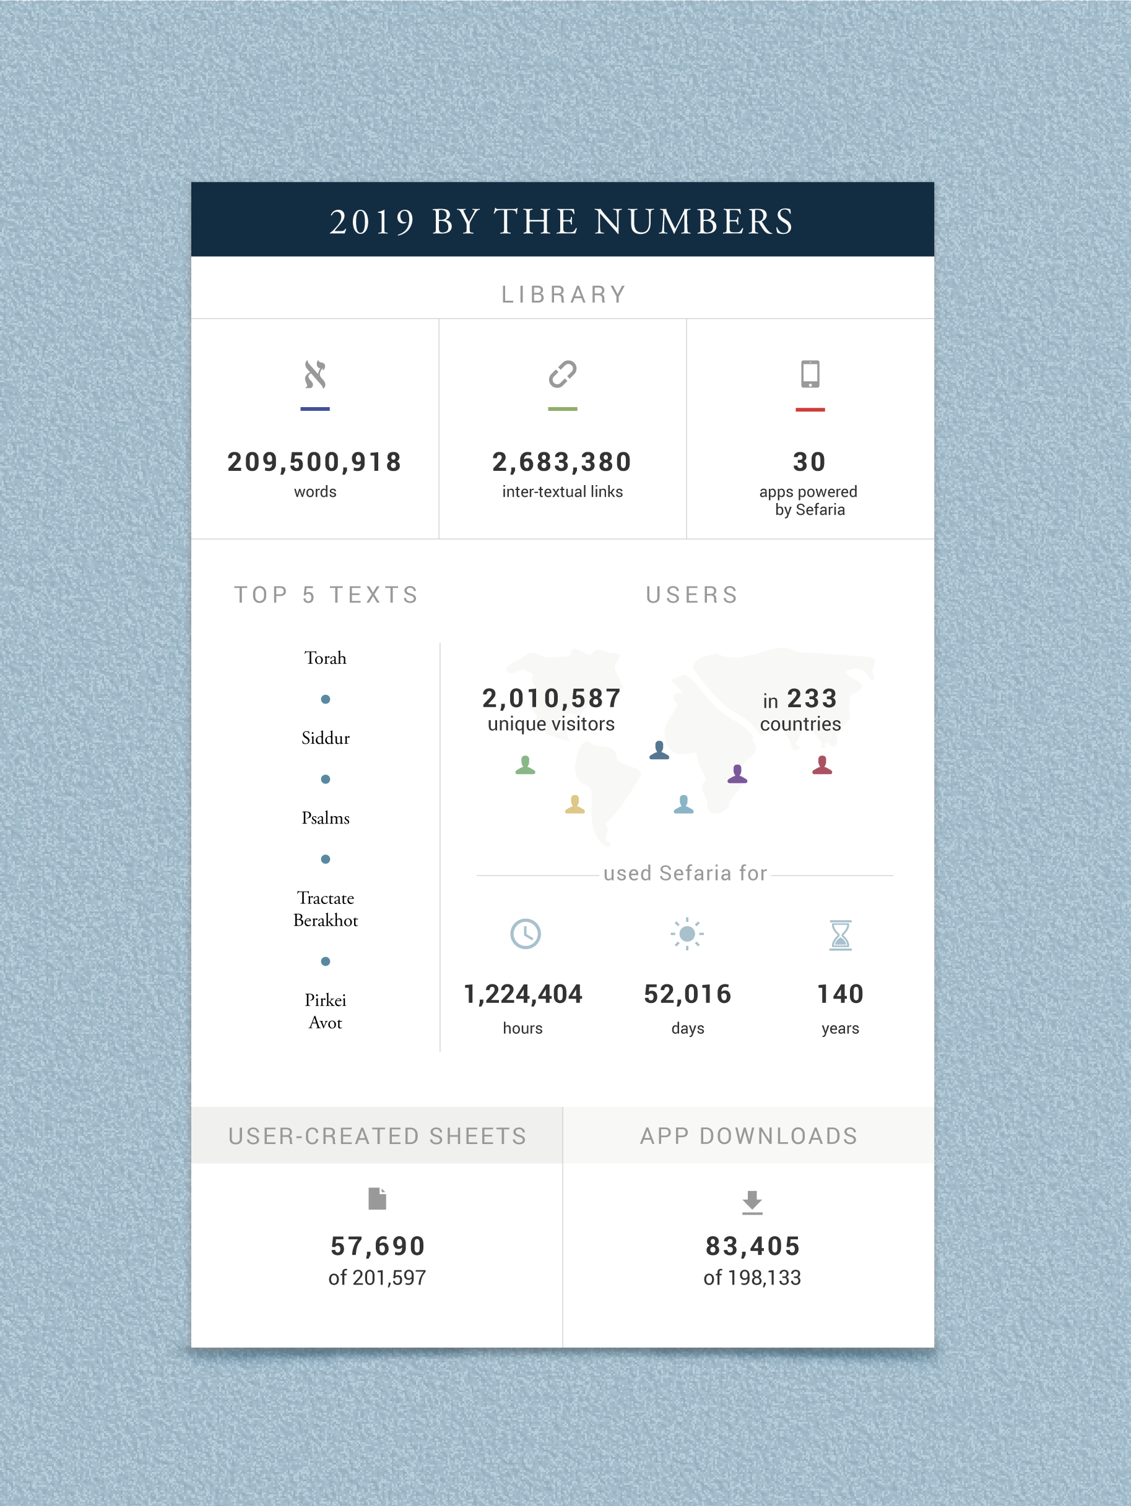
Task: Select the User-Created Sheets header
Action: [x=377, y=1135]
